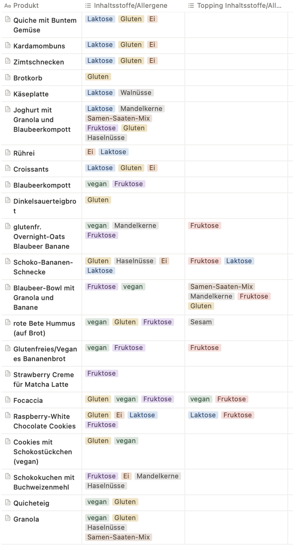Viewport: 293px width, 548px height.
Task: Click the document icon beside Rührei
Action: click(x=7, y=153)
